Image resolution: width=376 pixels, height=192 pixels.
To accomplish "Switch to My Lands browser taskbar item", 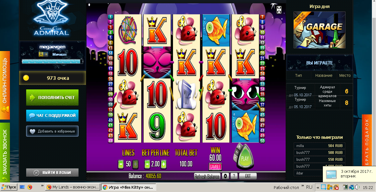I will [x=72, y=187].
